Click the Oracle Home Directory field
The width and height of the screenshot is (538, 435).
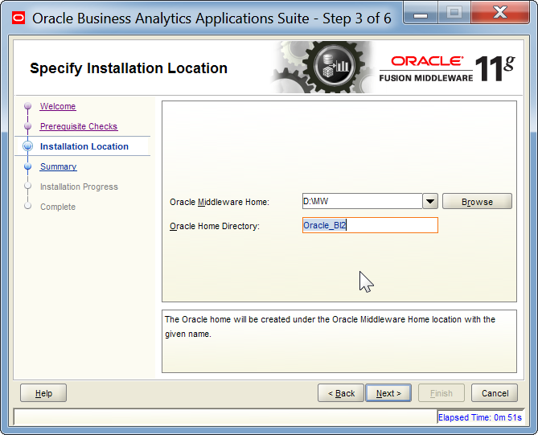coord(370,225)
